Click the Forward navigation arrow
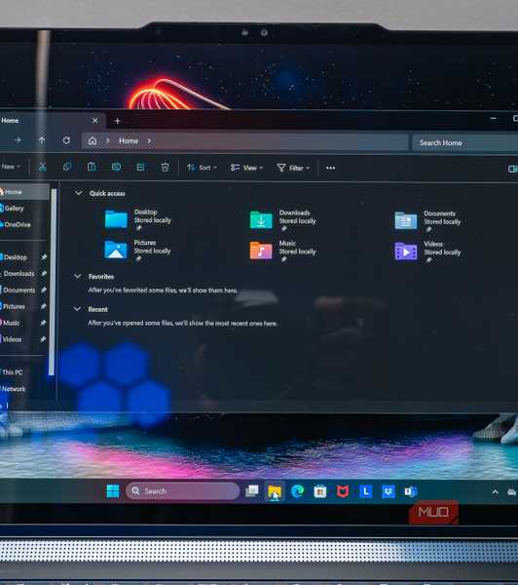 [18, 139]
